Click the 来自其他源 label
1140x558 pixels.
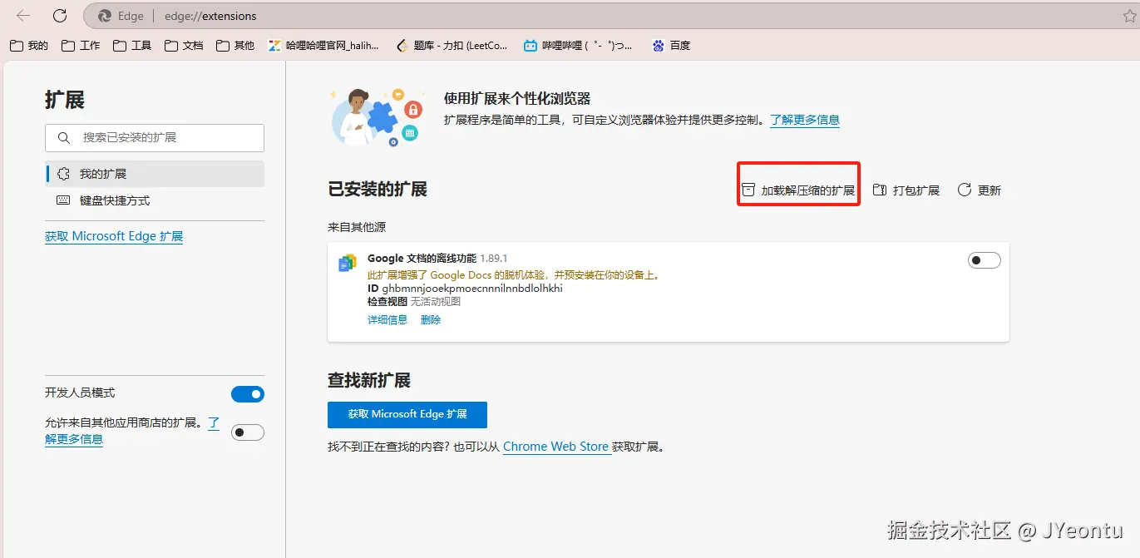[x=357, y=227]
